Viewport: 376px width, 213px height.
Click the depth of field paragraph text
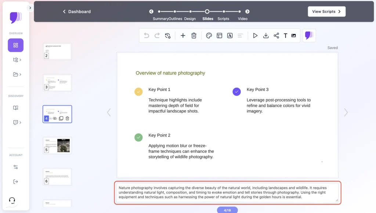click(175, 105)
